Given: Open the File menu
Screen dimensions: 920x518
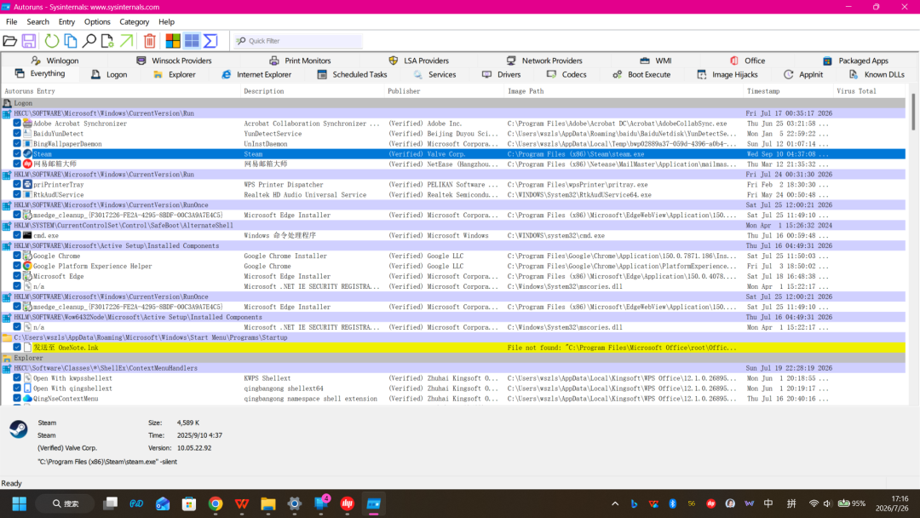Looking at the screenshot, I should [12, 21].
